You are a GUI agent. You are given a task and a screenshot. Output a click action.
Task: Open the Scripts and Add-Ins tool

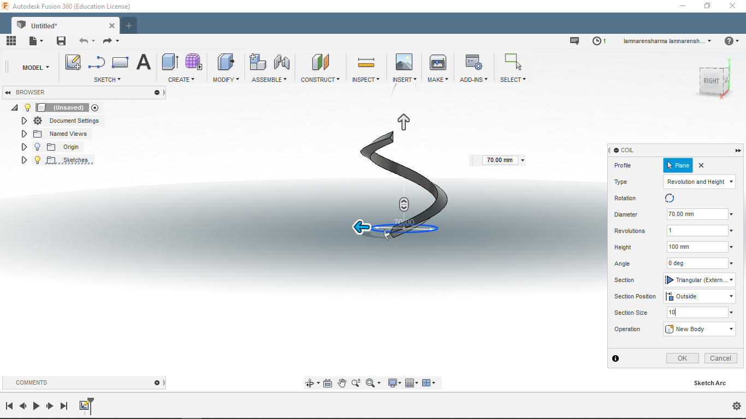click(473, 62)
